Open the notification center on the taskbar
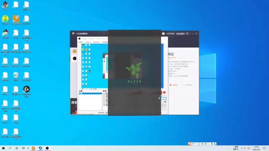 click(264, 148)
